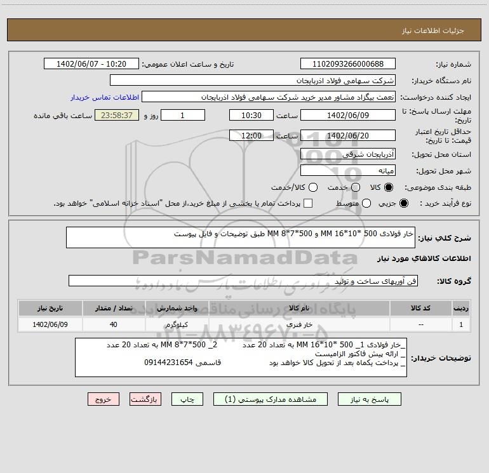Click the اطلاعات کالاهای مورد نیاز section title
The image size is (489, 473).
tap(424, 258)
